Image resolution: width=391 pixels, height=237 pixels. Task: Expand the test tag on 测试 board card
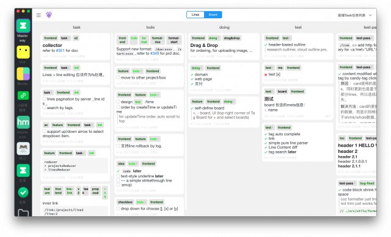pyautogui.click(x=269, y=91)
